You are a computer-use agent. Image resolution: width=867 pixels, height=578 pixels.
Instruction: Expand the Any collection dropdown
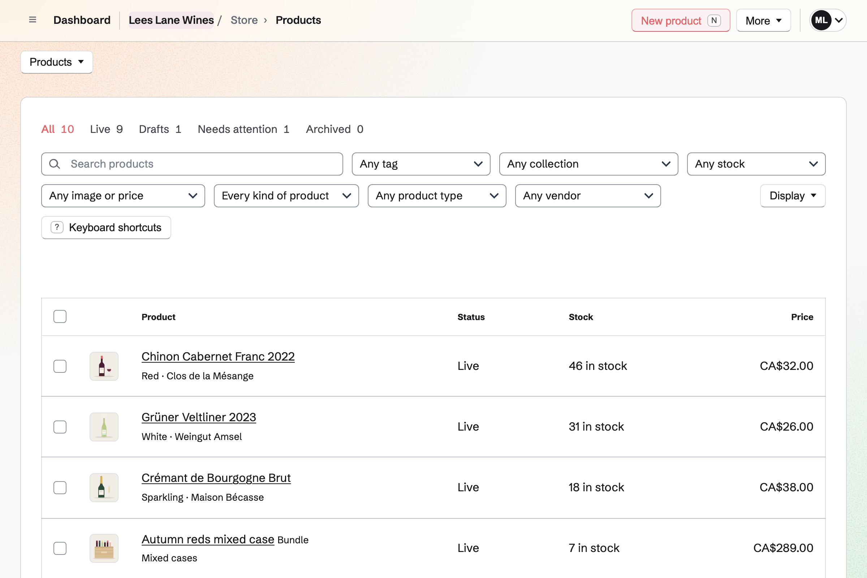coord(588,164)
